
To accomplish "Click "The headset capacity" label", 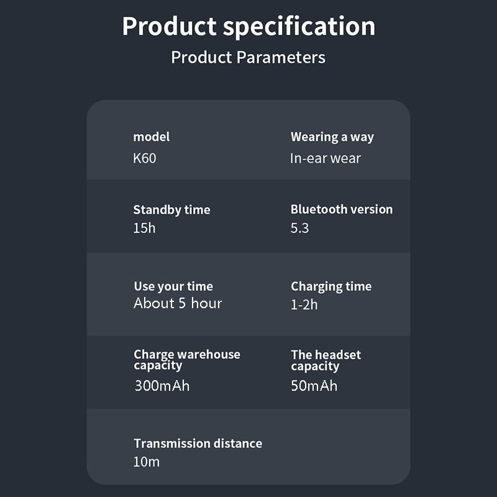I will [326, 360].
